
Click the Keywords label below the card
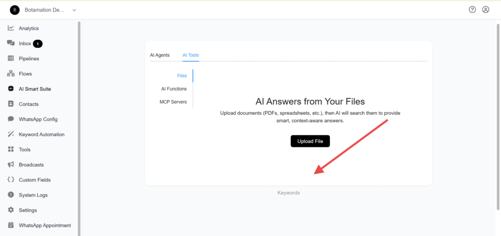289,193
